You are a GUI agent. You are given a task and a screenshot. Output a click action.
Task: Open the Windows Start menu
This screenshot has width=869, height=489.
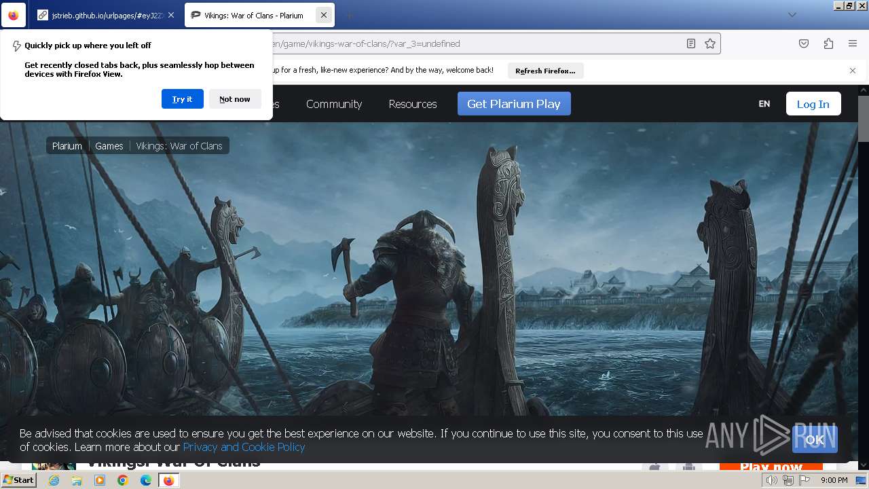[18, 480]
